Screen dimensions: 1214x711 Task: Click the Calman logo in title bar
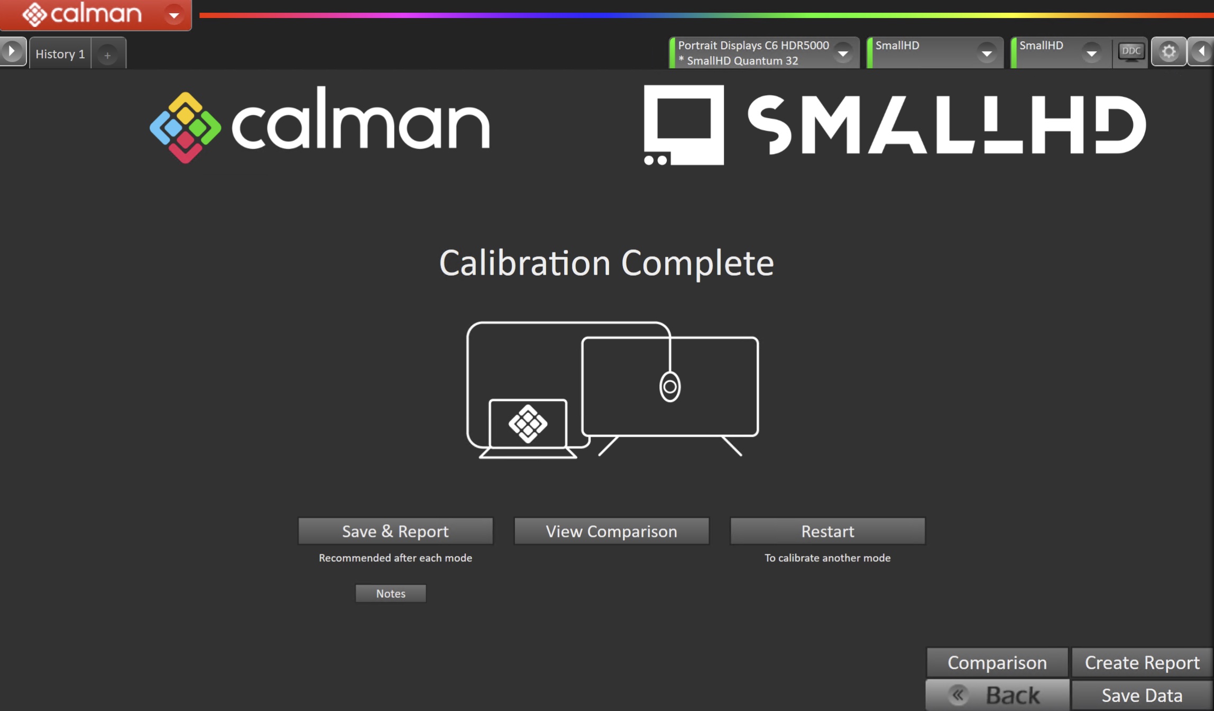(x=82, y=14)
